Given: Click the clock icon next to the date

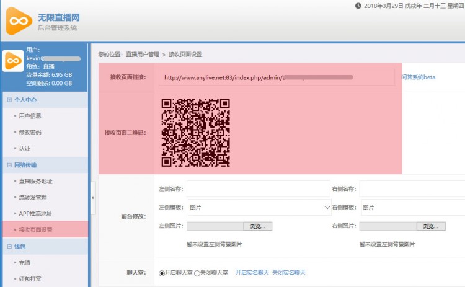Looking at the screenshot, I should coord(358,6).
